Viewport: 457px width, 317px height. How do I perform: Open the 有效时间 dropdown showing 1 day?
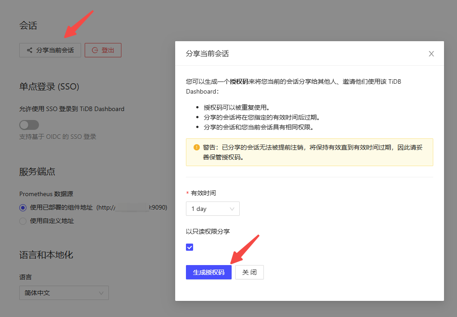[x=212, y=209]
